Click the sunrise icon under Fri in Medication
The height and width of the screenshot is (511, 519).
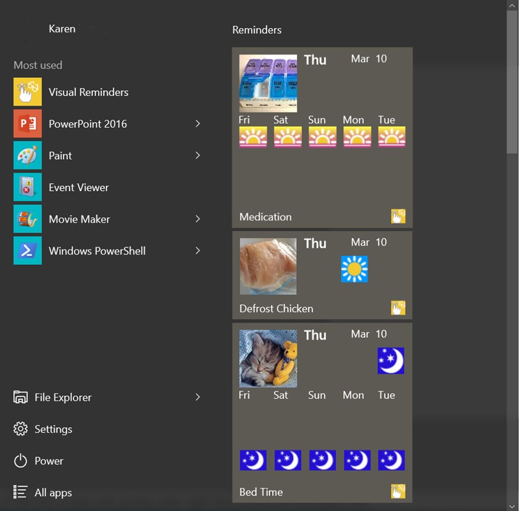[x=253, y=137]
